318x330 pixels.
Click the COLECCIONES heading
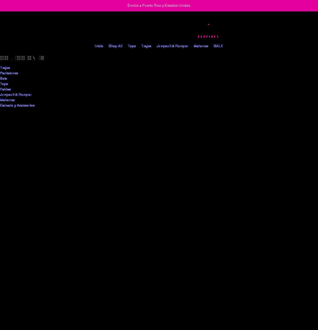tap(22, 58)
